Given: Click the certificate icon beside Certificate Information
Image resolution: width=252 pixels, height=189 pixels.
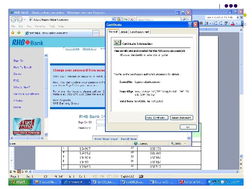Looking at the screenshot, I should pyautogui.click(x=117, y=43).
